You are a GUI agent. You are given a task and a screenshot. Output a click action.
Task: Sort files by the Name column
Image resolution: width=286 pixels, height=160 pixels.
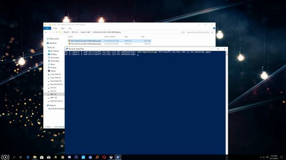coord(70,36)
